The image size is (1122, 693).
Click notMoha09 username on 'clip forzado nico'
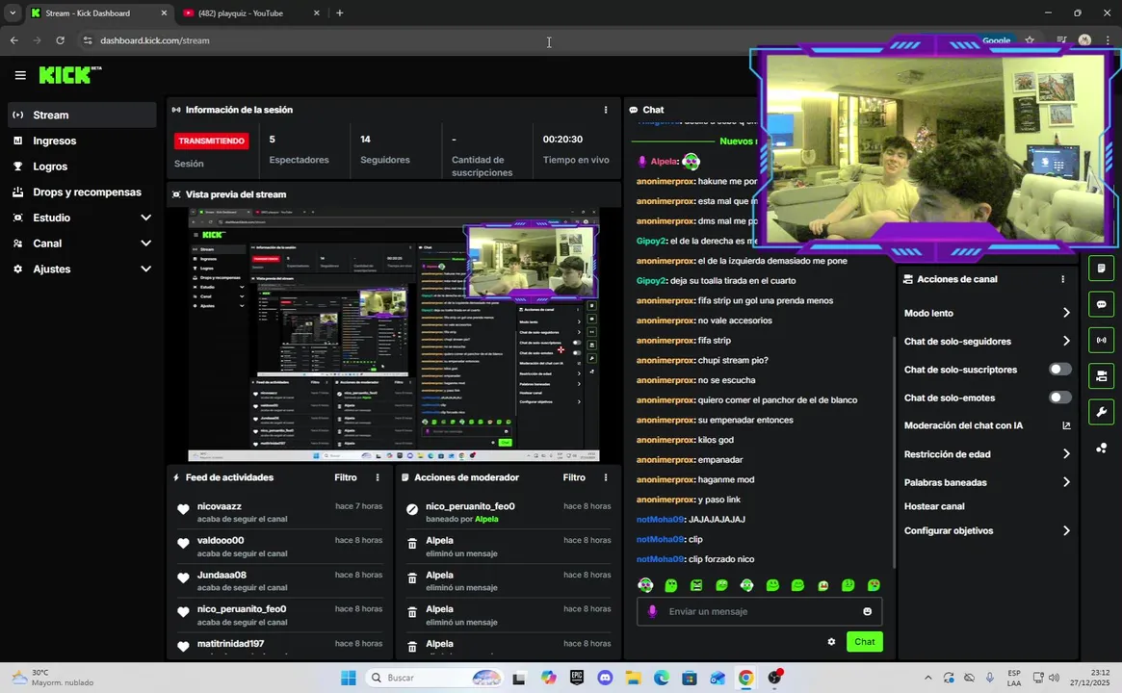(x=661, y=559)
